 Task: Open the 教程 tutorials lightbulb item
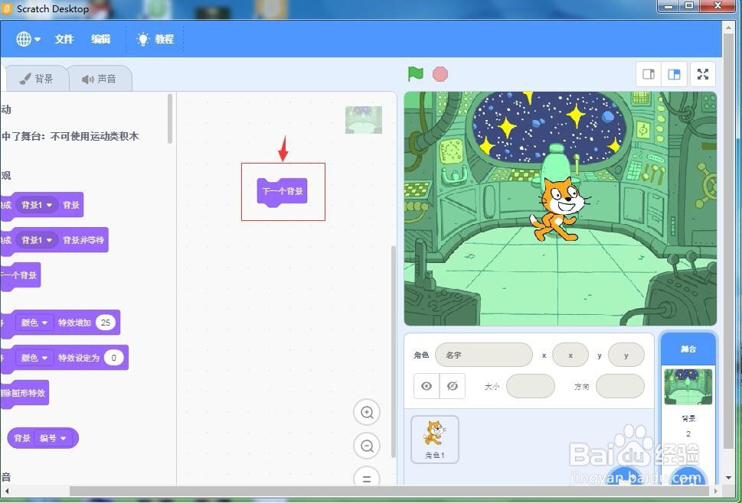click(x=155, y=39)
